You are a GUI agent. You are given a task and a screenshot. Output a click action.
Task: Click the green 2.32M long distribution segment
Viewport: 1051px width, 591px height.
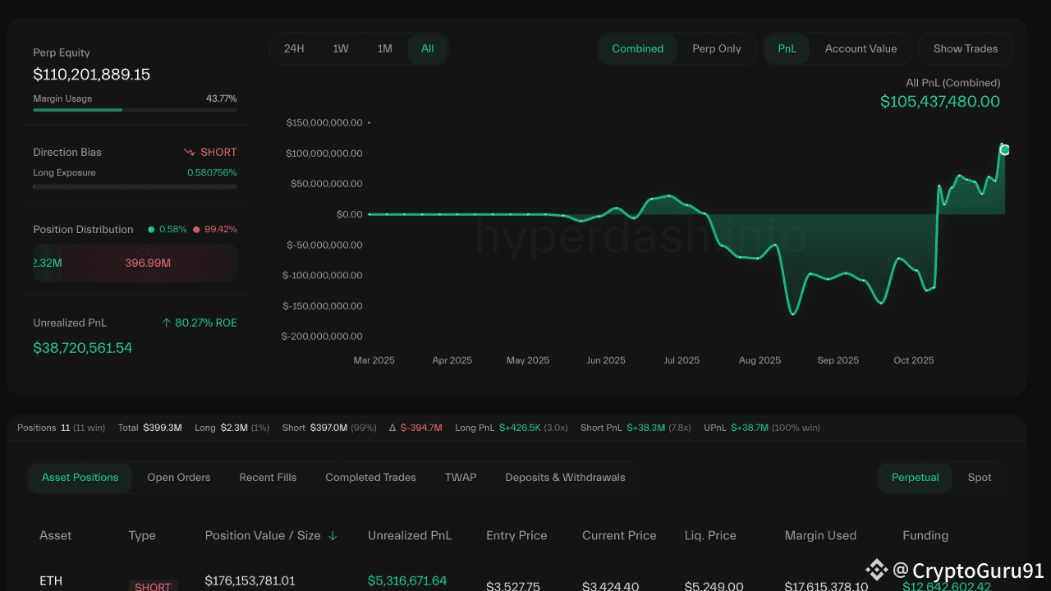tap(46, 263)
